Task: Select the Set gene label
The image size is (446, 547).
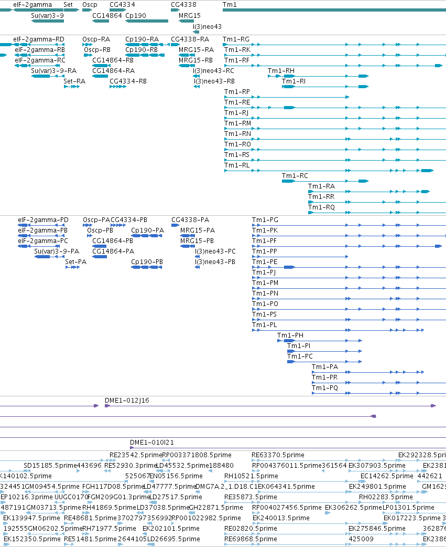Action: (x=68, y=5)
